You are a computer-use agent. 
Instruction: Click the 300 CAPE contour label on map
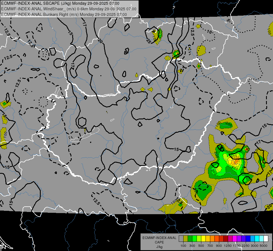tap(214, 172)
